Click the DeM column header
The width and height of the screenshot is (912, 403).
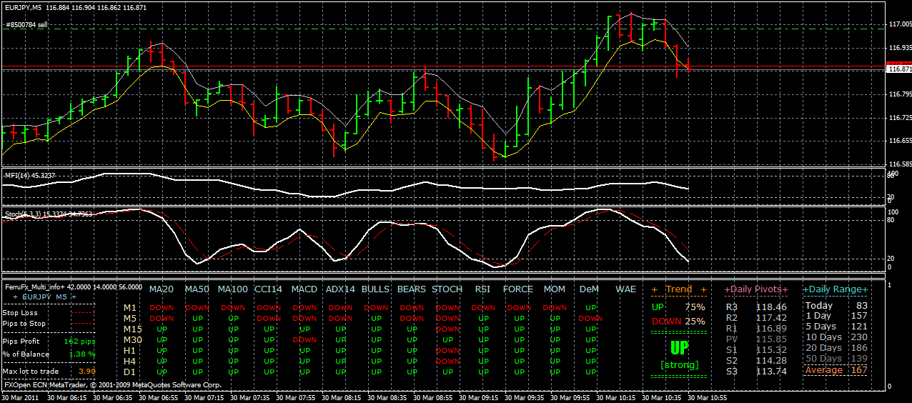590,289
